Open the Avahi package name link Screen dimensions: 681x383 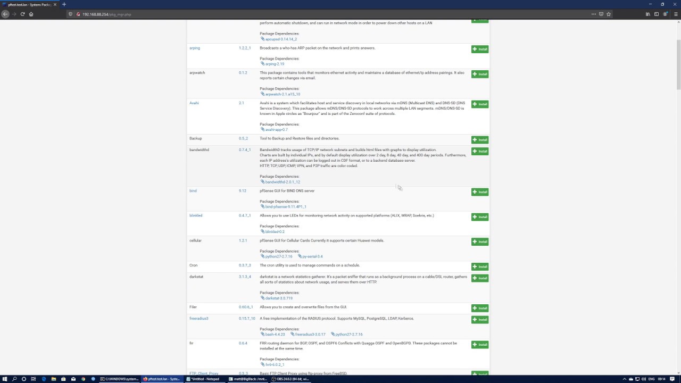(194, 103)
